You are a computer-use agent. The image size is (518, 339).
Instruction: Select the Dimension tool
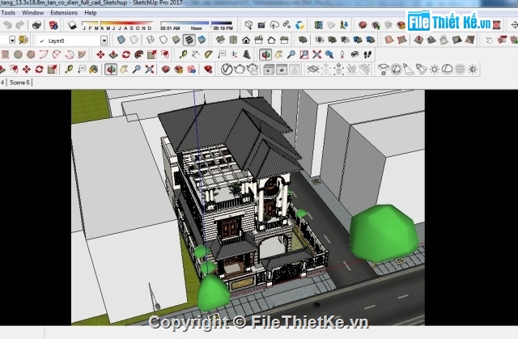[x=196, y=54]
